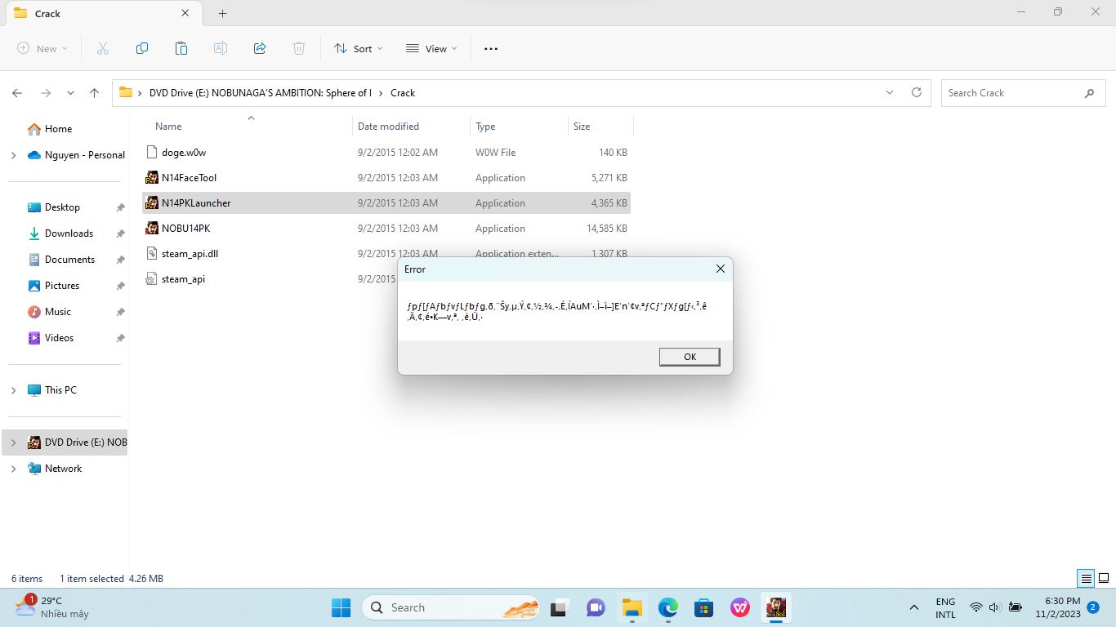Viewport: 1116px width, 627px height.
Task: Open Microsoft Edge from the taskbar
Action: [x=668, y=607]
